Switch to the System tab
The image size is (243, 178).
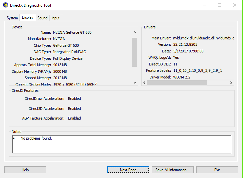tap(12, 18)
